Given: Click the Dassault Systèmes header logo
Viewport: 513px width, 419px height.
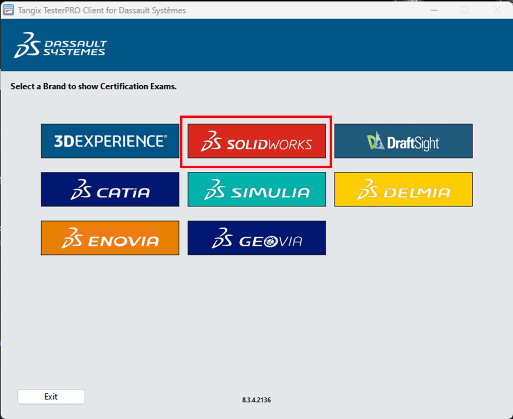Looking at the screenshot, I should 61,46.
